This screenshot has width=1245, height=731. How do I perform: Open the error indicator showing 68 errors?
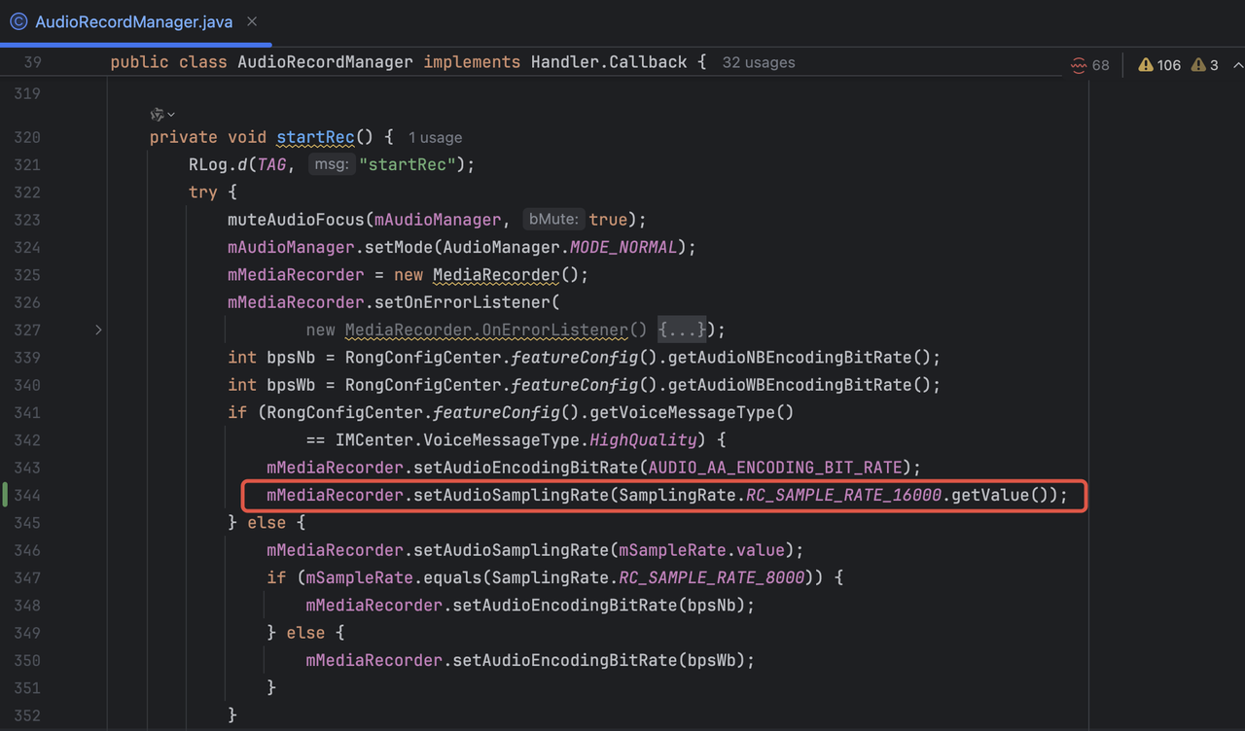pyautogui.click(x=1089, y=65)
